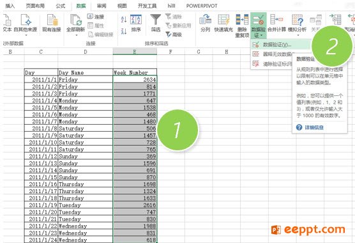Screen dimensions: 355x243
Task: Click cell with value 1988
Action: click(x=135, y=226)
